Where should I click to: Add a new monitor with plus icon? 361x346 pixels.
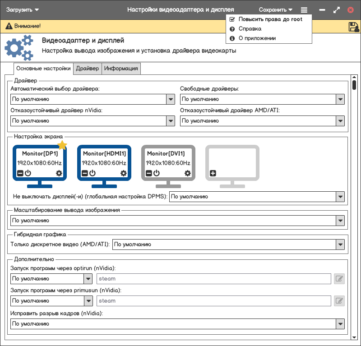click(213, 173)
